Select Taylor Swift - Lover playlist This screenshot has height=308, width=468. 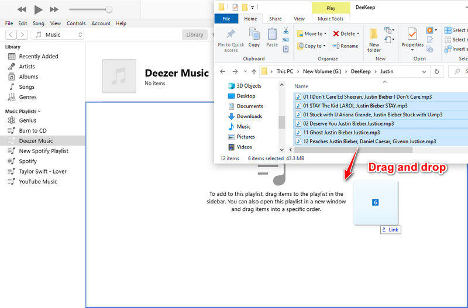(x=43, y=171)
